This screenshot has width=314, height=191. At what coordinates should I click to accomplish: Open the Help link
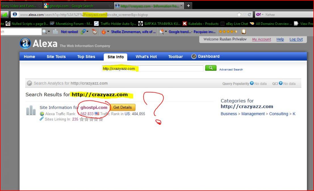(x=280, y=39)
